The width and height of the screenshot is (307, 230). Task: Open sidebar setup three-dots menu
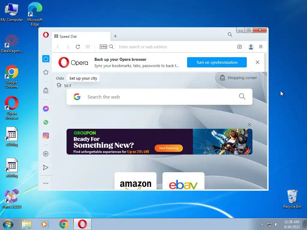click(x=46, y=183)
